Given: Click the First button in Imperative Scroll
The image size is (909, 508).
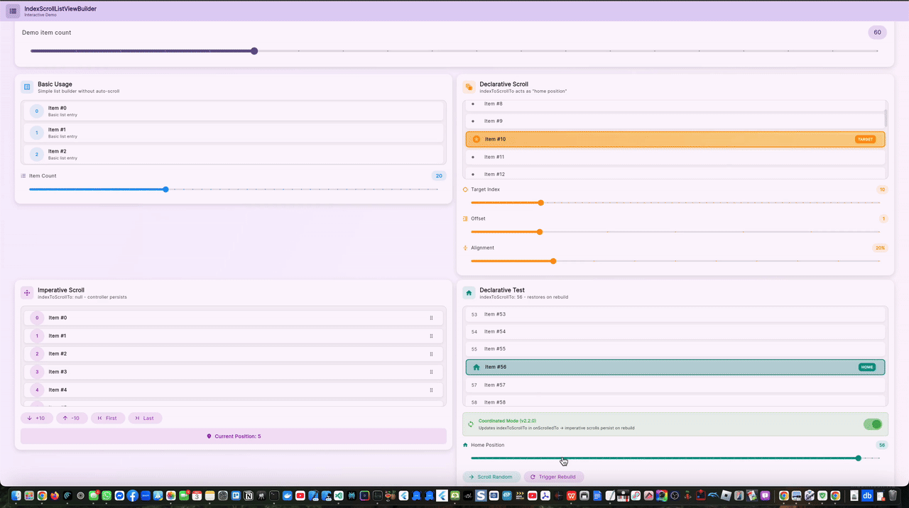Looking at the screenshot, I should tap(107, 418).
